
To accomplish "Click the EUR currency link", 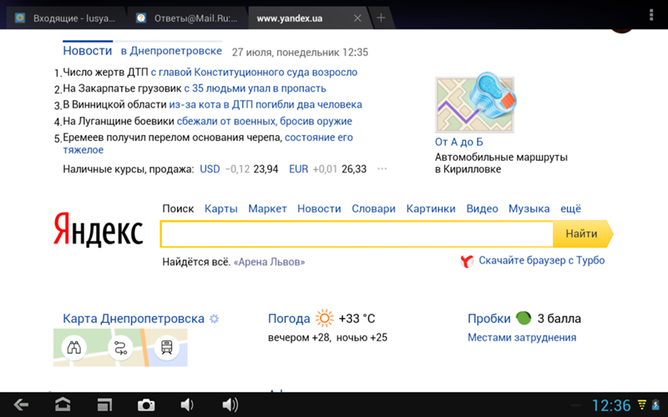I will 299,169.
